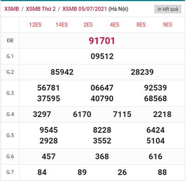Click G.4 number 2218

pos(162,114)
